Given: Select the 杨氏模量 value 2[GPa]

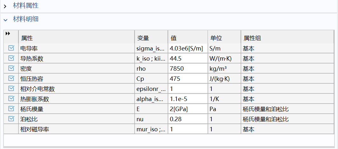Looking at the screenshot, I should [188, 109].
